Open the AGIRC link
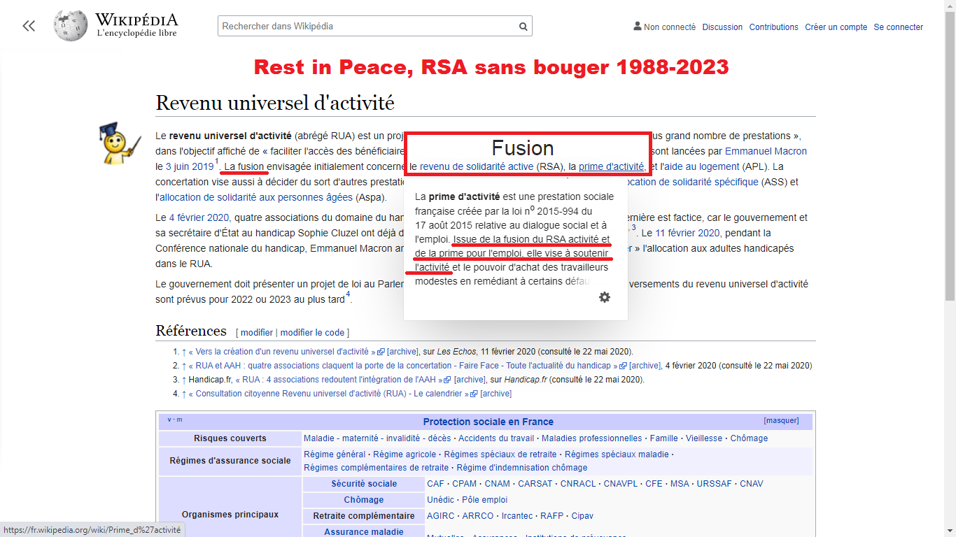Screen dimensions: 956x537 point(440,516)
